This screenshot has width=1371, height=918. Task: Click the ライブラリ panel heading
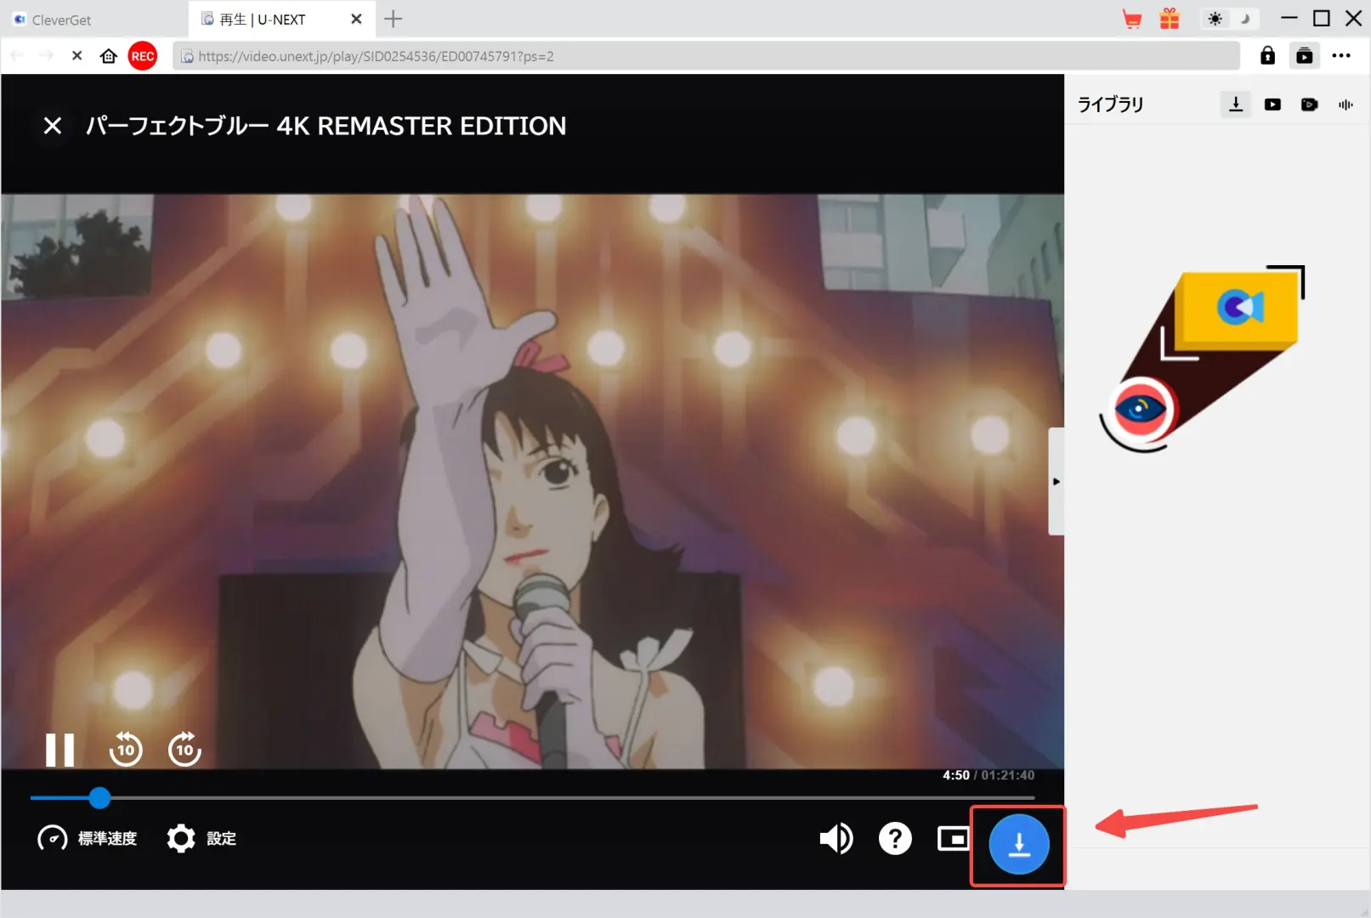1110,105
